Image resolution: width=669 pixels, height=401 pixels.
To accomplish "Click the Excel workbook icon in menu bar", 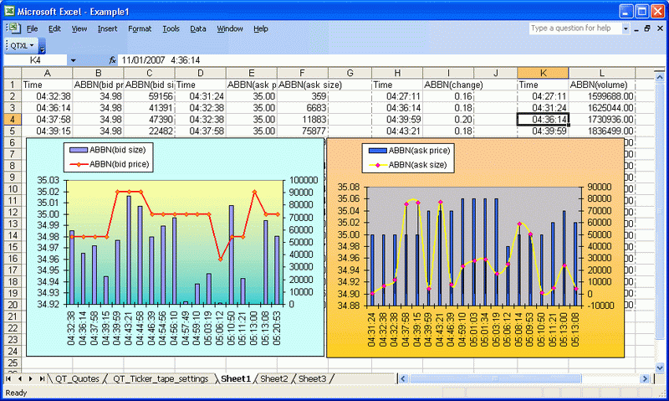I will click(x=13, y=28).
